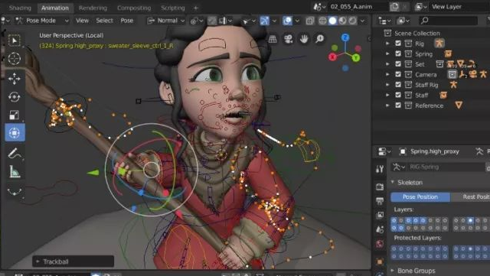The height and width of the screenshot is (276, 490).
Task: Select the active Transform tool
Action: point(14,133)
